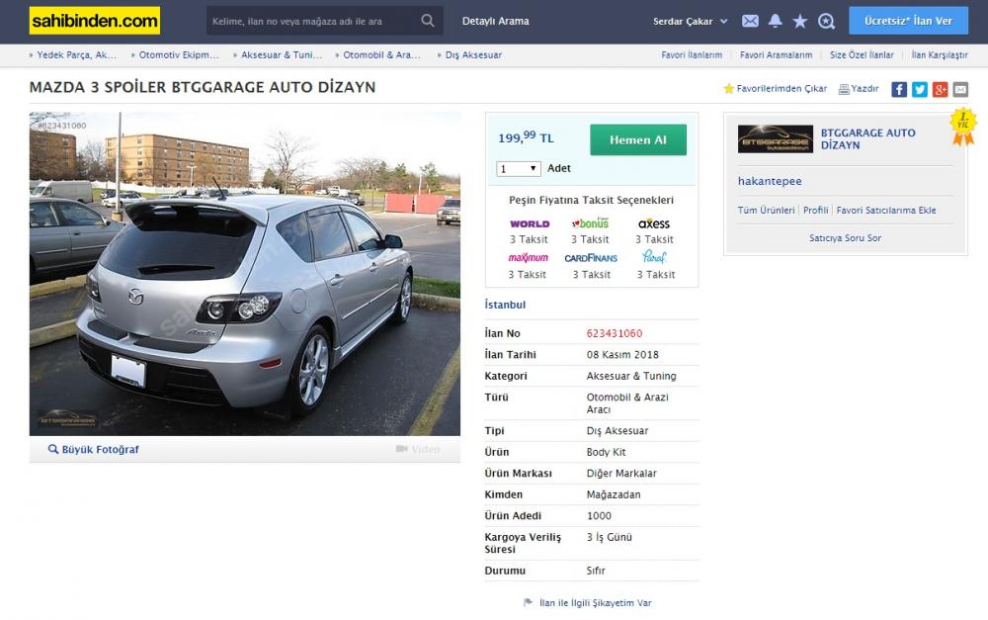Go to Otomotiv Ekipm... breadcrumb
This screenshot has width=988, height=620.
pos(179,54)
